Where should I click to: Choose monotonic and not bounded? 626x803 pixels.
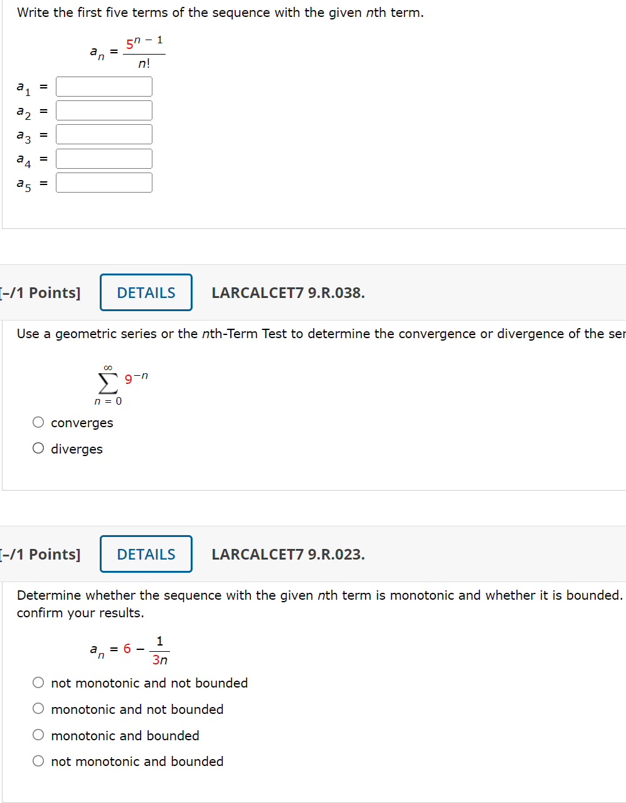[x=38, y=708]
